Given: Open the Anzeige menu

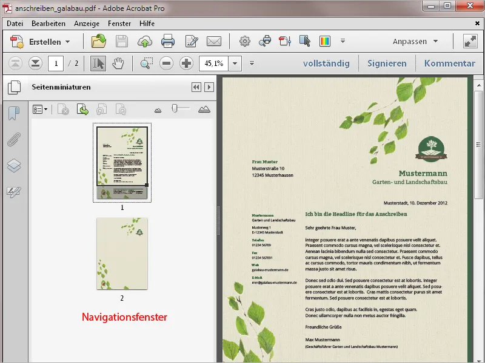Looking at the screenshot, I should tap(87, 24).
